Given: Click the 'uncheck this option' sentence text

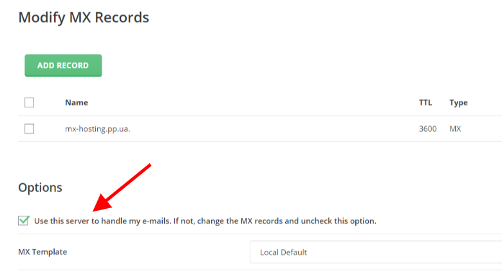Looking at the screenshot, I should pyautogui.click(x=344, y=220).
